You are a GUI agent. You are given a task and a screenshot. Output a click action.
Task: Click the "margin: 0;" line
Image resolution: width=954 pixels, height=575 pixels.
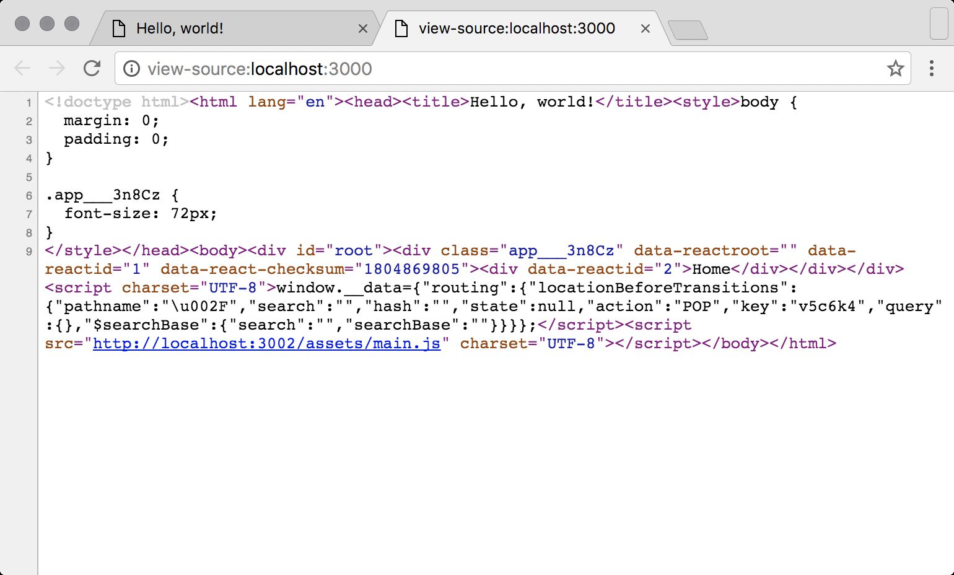coord(112,120)
